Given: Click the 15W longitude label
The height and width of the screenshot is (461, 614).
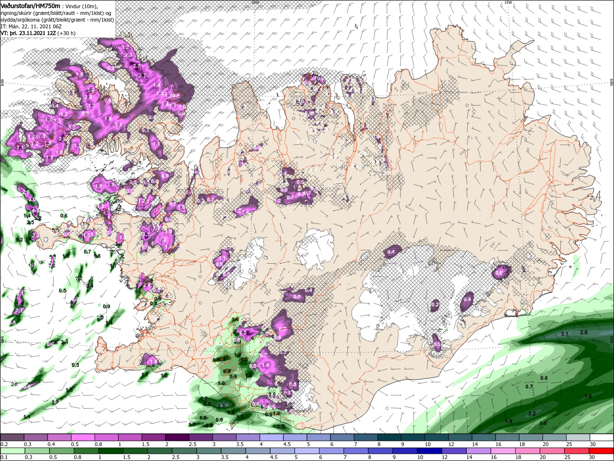Looking at the screenshot, I should coord(508,2).
